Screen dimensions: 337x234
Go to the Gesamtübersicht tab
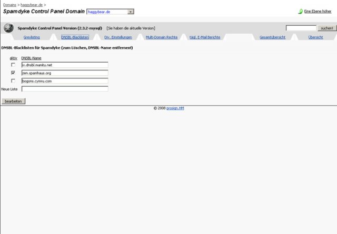click(272, 37)
